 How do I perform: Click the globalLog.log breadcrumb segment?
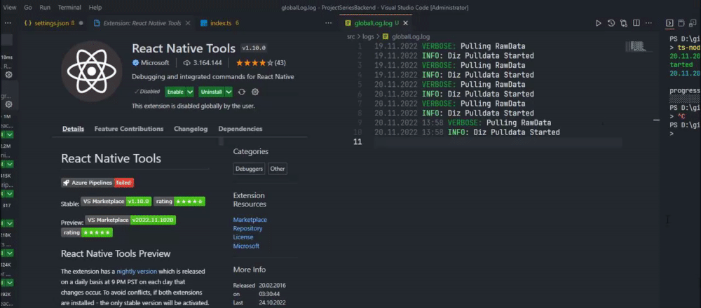point(407,36)
